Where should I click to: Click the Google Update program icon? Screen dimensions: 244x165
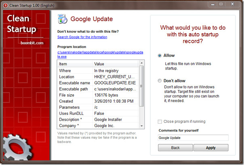point(63,19)
